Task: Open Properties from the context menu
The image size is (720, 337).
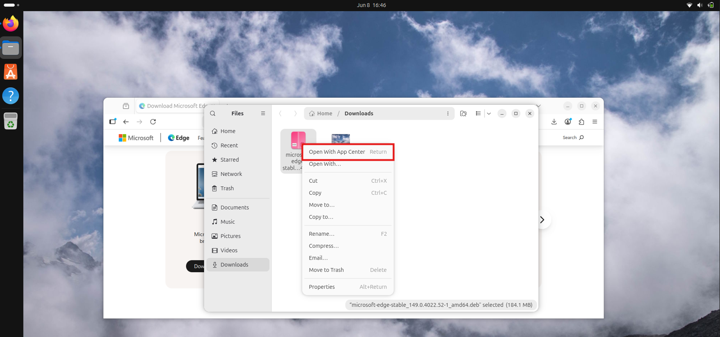Action: 348,287
